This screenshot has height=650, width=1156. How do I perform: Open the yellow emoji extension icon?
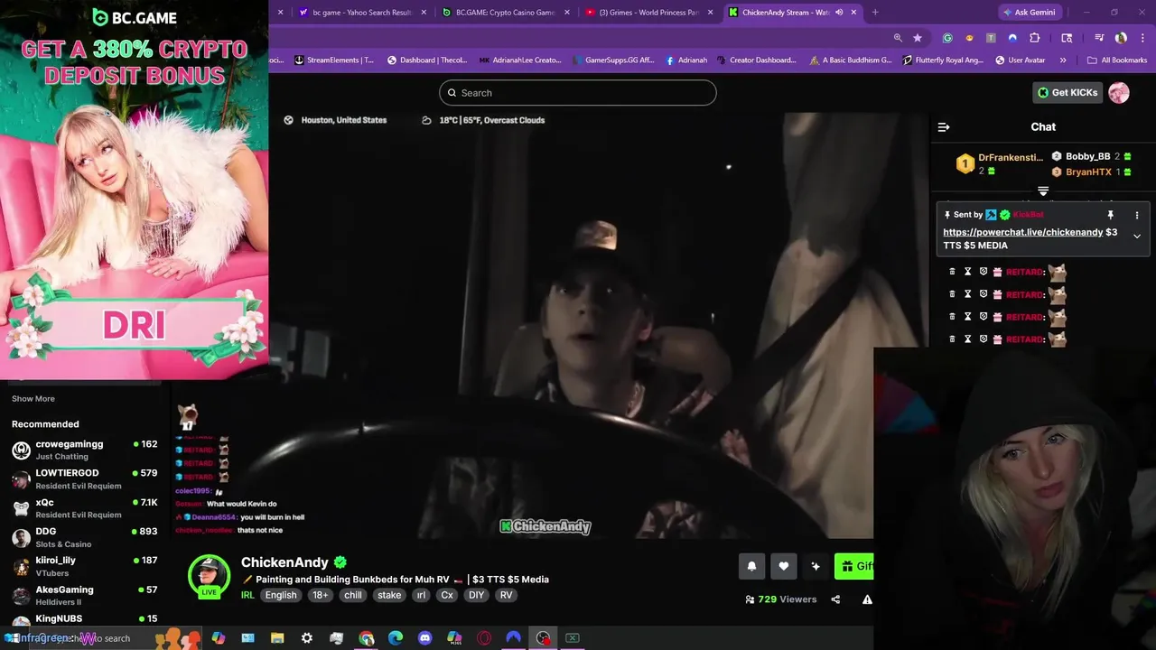point(969,38)
